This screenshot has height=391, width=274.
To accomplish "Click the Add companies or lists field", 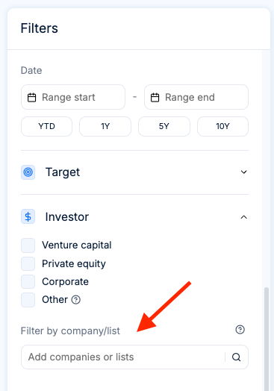I will point(134,357).
